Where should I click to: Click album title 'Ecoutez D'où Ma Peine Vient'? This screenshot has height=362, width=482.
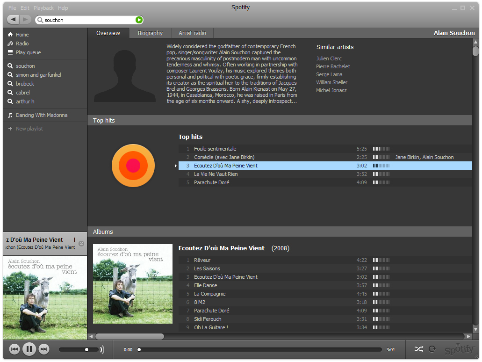221,248
